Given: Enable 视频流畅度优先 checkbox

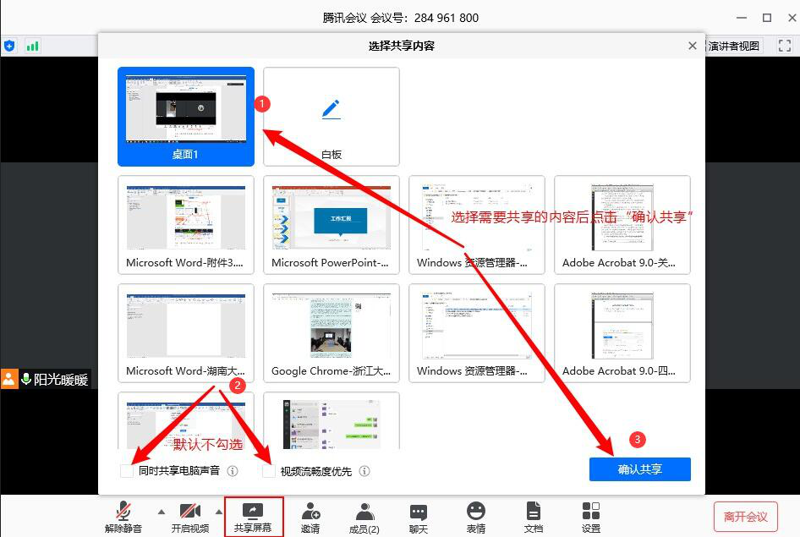Looking at the screenshot, I should point(268,471).
